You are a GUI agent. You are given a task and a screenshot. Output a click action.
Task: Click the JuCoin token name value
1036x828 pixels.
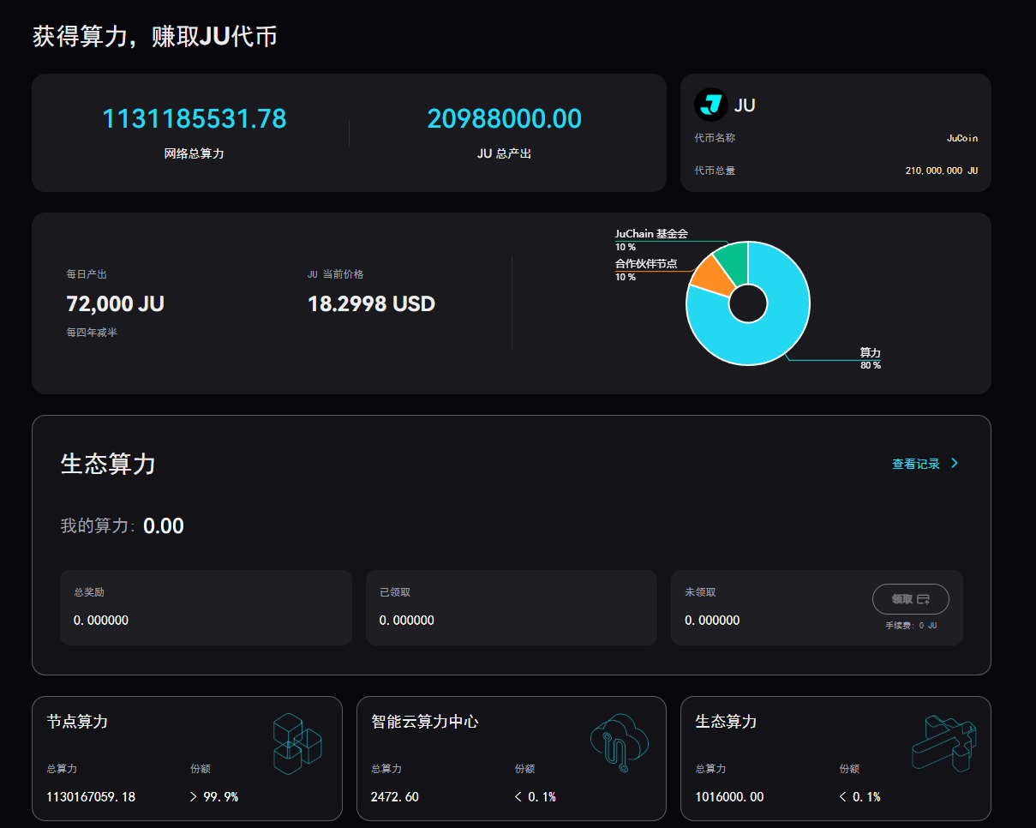coord(961,138)
